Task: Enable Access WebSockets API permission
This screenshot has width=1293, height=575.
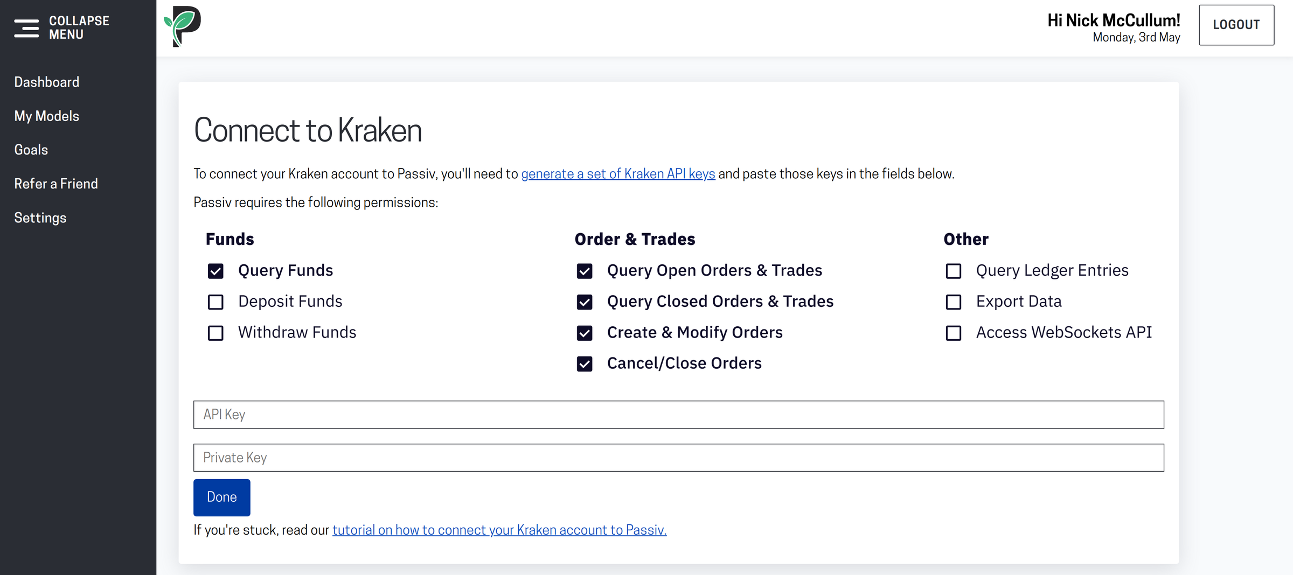Action: (954, 333)
